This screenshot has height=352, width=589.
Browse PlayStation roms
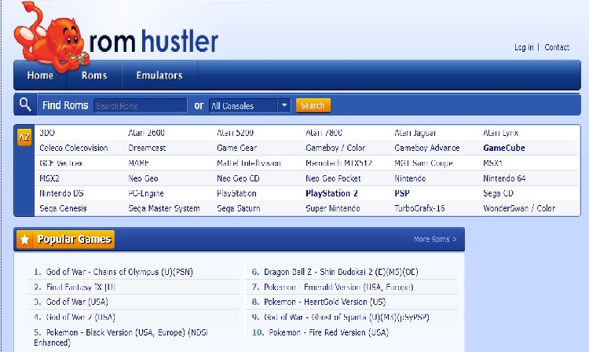tap(236, 194)
